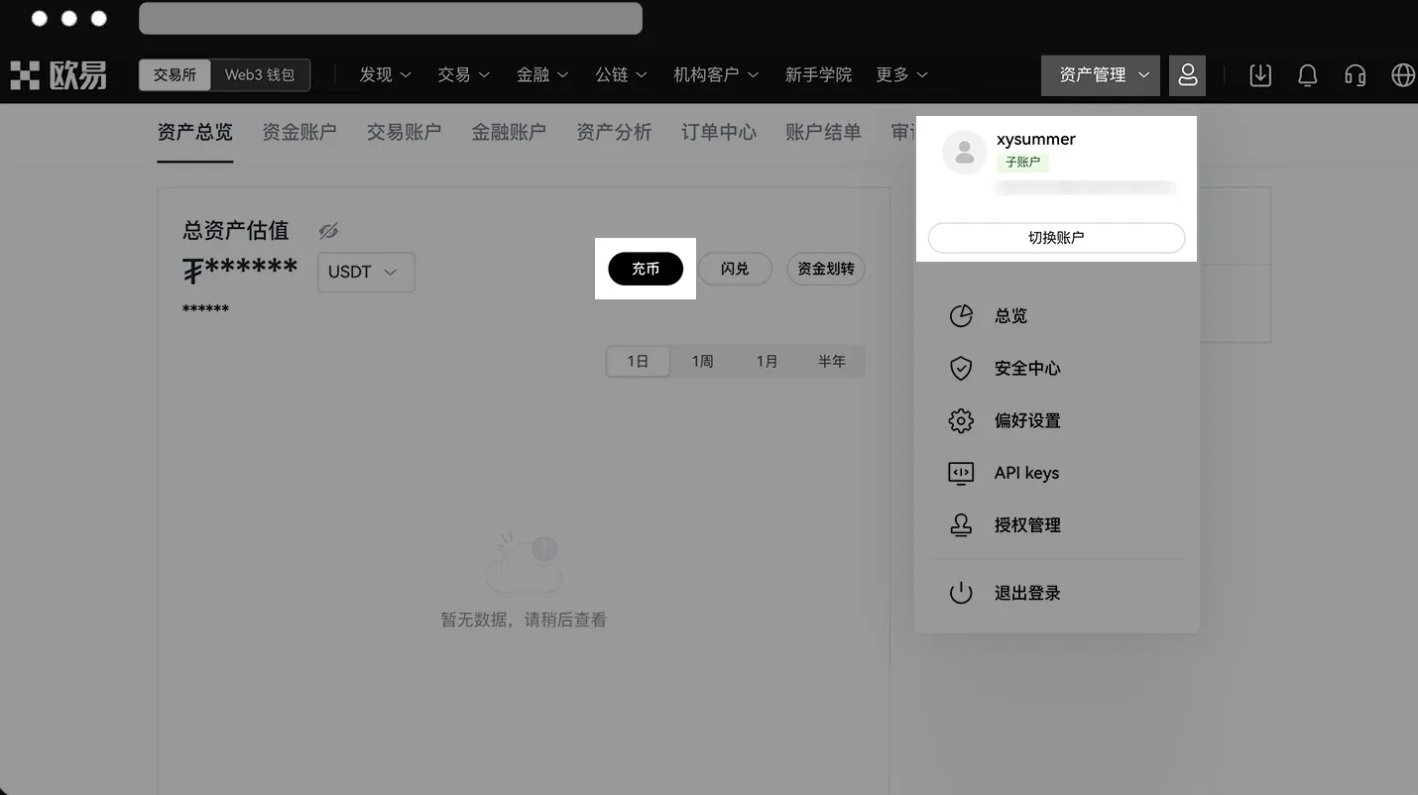Click the user profile icon in header

1187,75
